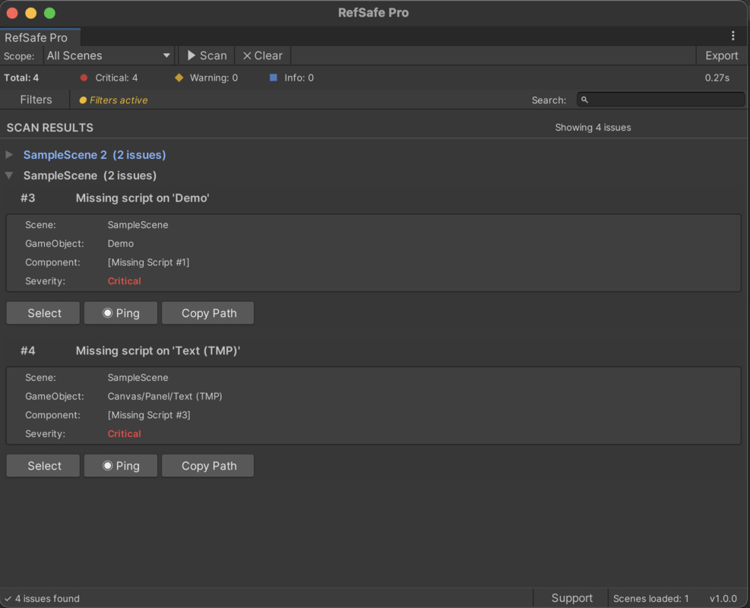The width and height of the screenshot is (750, 608).
Task: Click the v1.0.0 version label
Action: coord(723,598)
